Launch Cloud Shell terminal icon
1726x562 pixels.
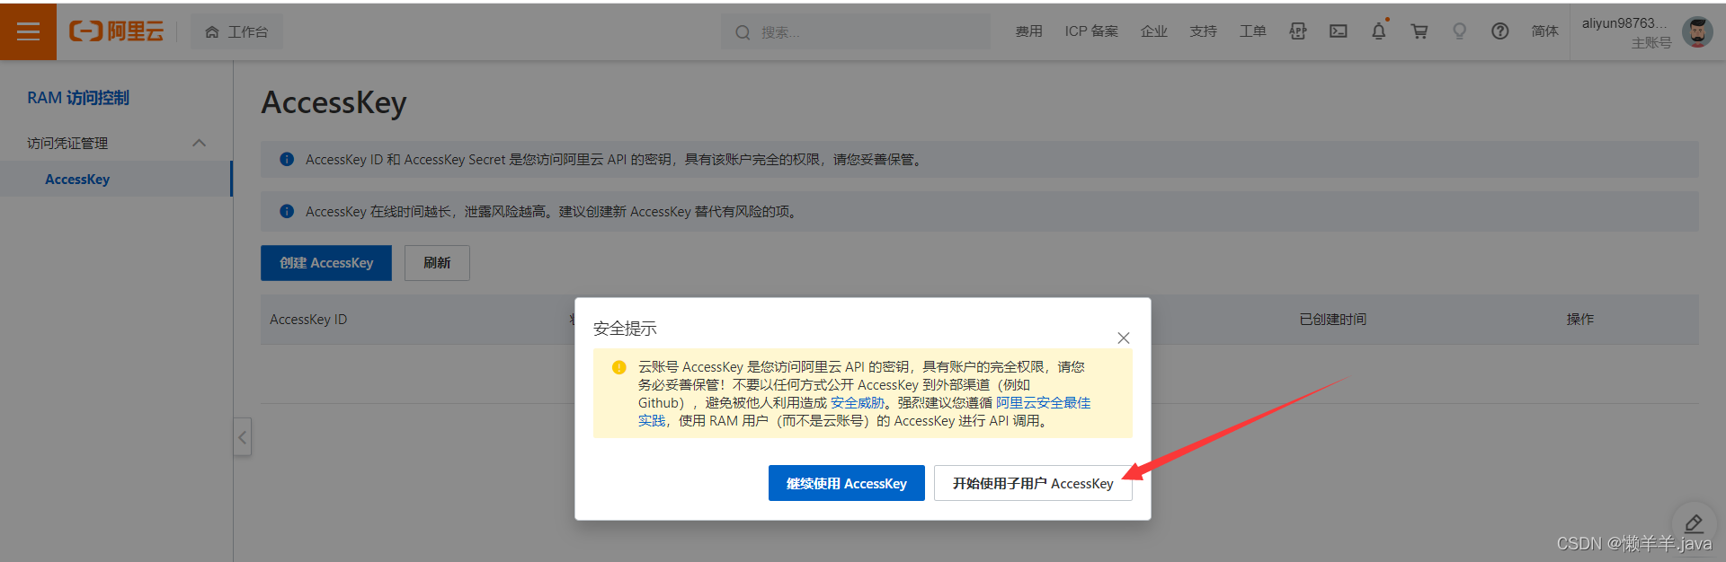pos(1339,31)
